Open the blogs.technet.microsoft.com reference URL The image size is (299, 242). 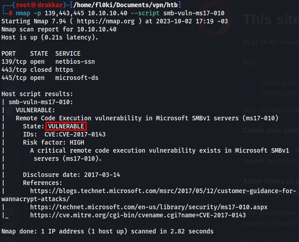(149, 195)
